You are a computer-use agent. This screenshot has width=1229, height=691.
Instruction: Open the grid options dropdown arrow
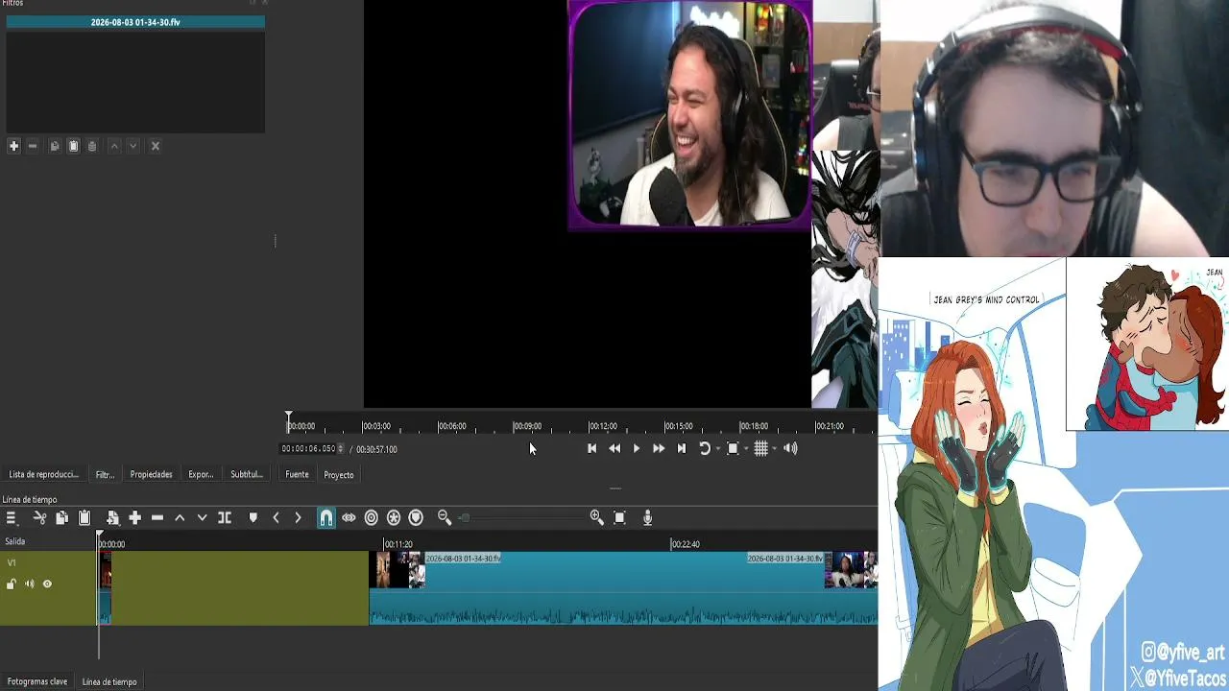774,449
